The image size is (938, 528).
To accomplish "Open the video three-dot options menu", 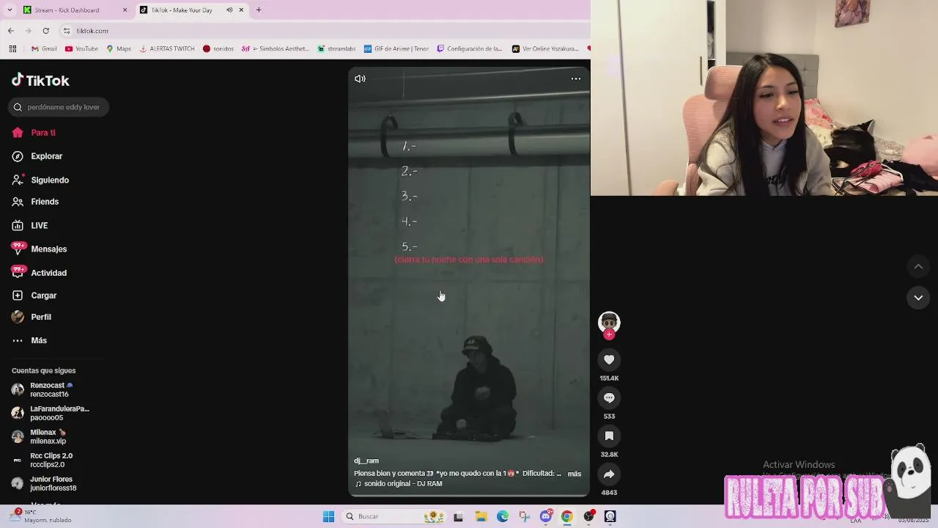I will 576,78.
